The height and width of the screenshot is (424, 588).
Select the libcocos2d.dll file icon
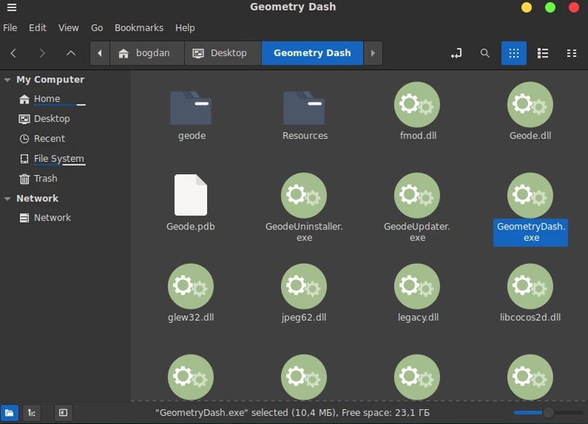pos(530,286)
